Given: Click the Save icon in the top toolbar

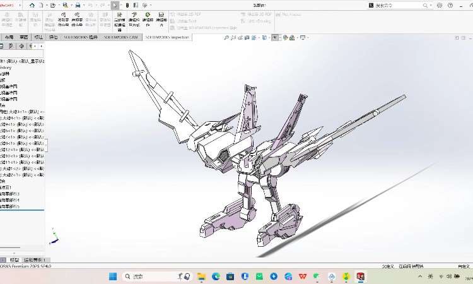Looking at the screenshot, I should click(x=65, y=5).
